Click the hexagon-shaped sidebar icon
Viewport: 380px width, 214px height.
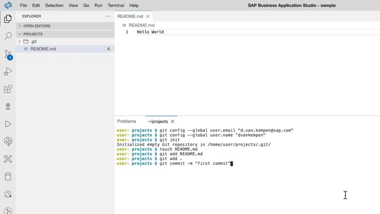point(8,141)
